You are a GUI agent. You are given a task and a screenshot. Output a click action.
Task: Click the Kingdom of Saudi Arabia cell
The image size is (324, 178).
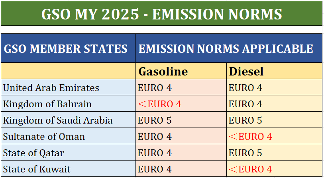tap(69, 120)
